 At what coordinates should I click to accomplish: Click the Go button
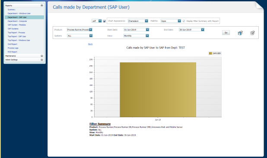click(226, 33)
